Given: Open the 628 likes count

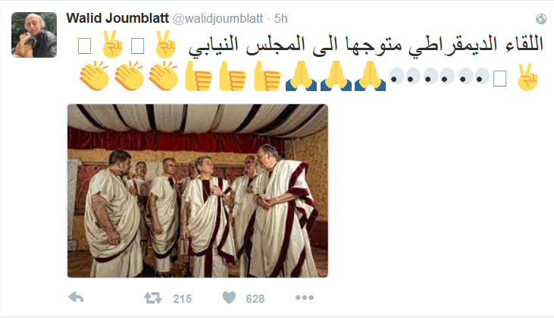Looking at the screenshot, I should click(x=255, y=299).
